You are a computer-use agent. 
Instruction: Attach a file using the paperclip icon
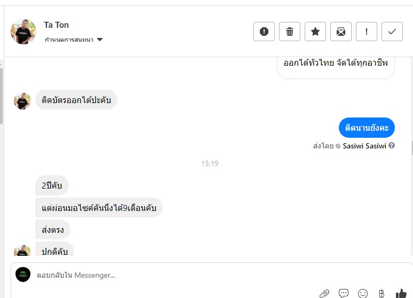324,293
